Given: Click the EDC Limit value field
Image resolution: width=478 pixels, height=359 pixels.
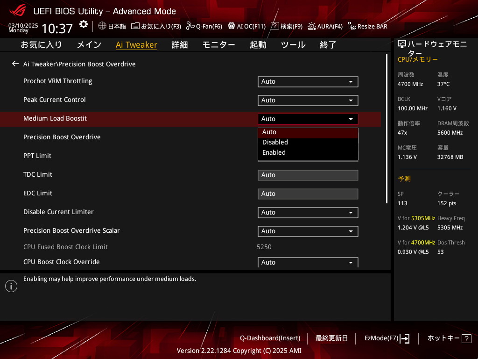Looking at the screenshot, I should coord(308,194).
